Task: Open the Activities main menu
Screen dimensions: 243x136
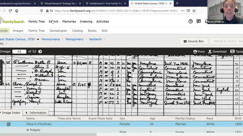Action: click(103, 22)
